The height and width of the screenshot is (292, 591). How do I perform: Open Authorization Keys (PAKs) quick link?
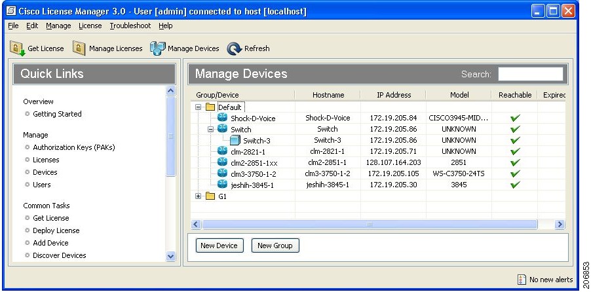[x=74, y=147]
